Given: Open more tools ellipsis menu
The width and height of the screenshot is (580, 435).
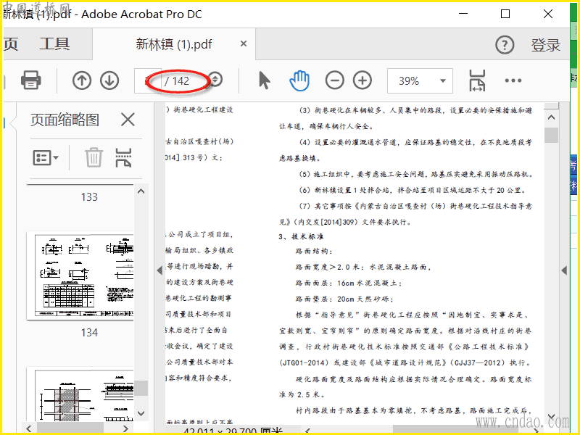Looking at the screenshot, I should click(x=513, y=80).
